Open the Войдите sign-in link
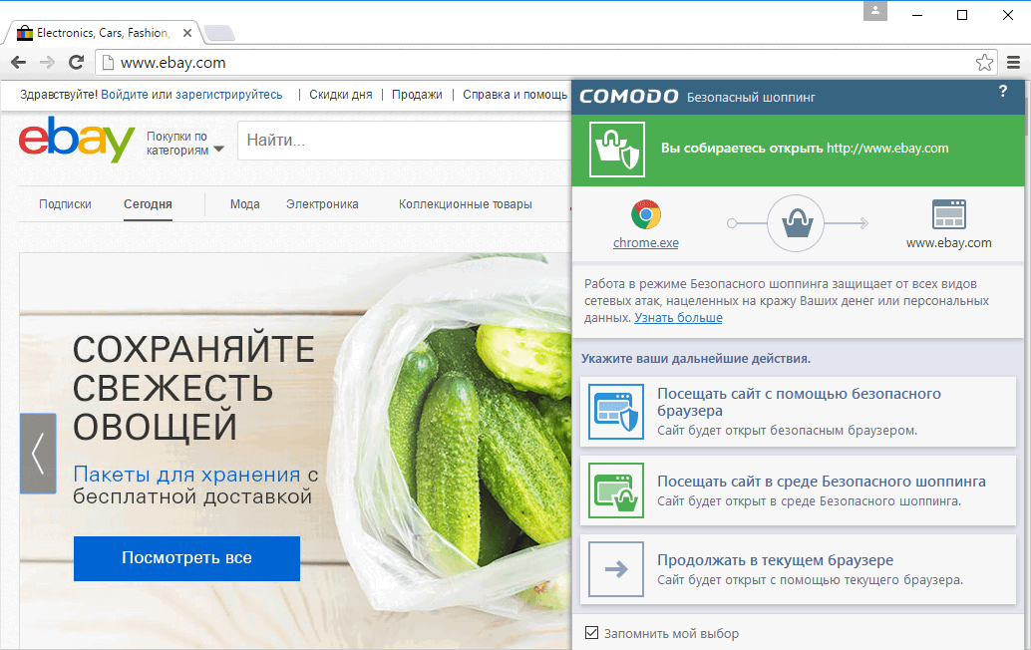The height and width of the screenshot is (650, 1031). pyautogui.click(x=125, y=95)
